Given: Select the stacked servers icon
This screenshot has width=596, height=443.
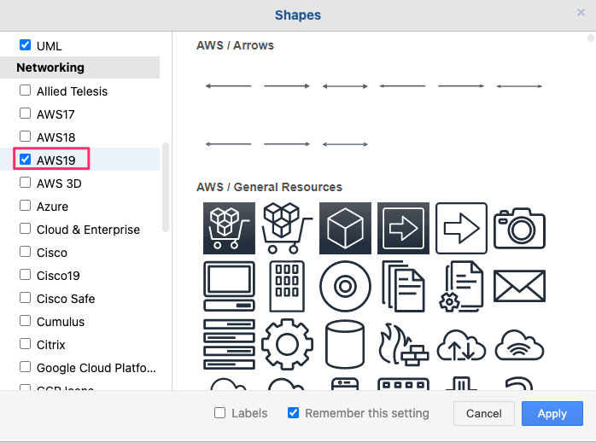Looking at the screenshot, I should [x=229, y=344].
